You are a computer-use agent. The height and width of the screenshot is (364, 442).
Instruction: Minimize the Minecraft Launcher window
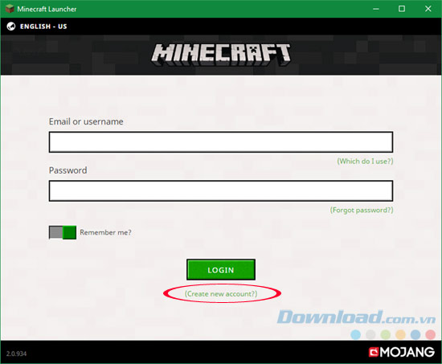tap(376, 9)
